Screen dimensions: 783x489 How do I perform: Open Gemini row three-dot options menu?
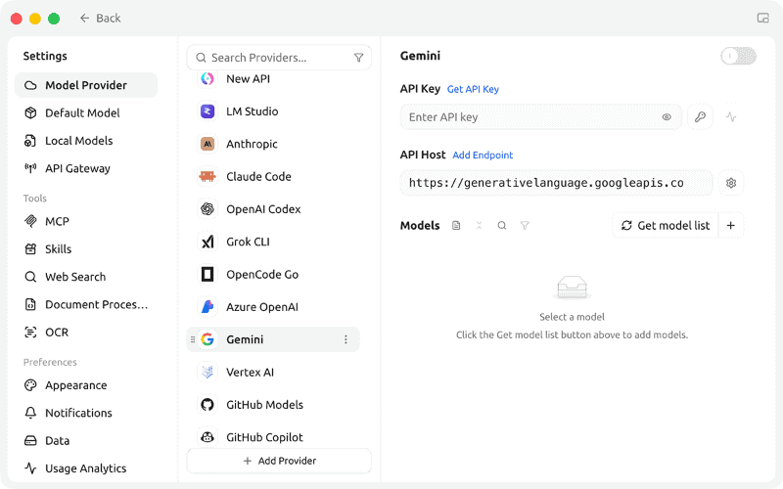click(345, 339)
